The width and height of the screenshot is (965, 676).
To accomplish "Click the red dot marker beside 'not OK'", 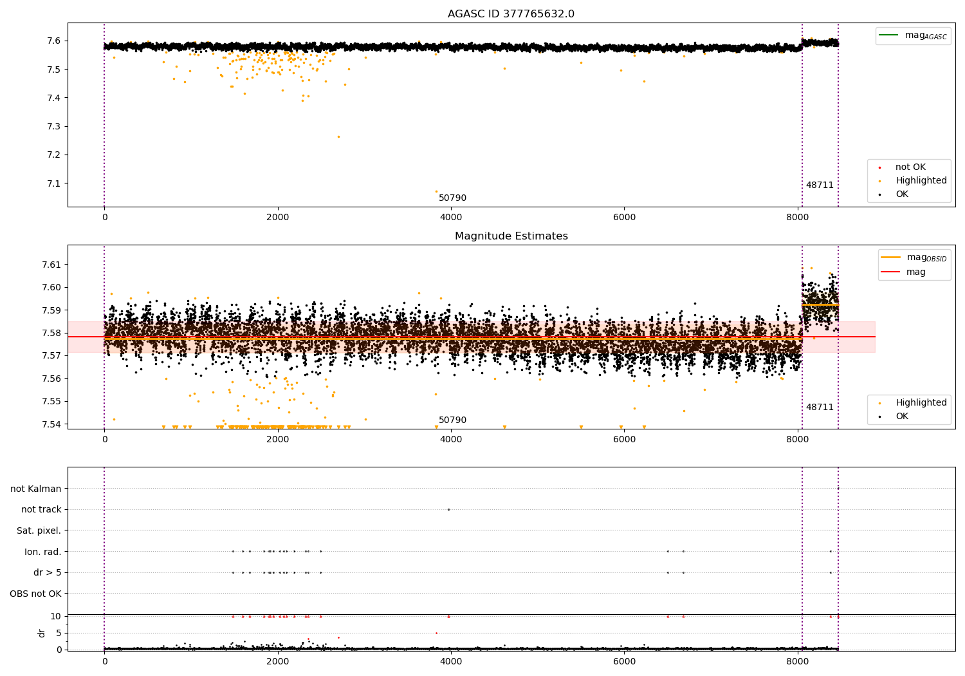I will pyautogui.click(x=881, y=168).
